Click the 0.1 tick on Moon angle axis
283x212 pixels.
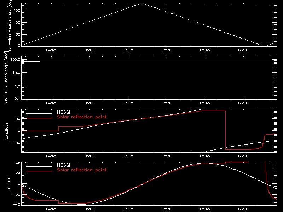point(17,99)
